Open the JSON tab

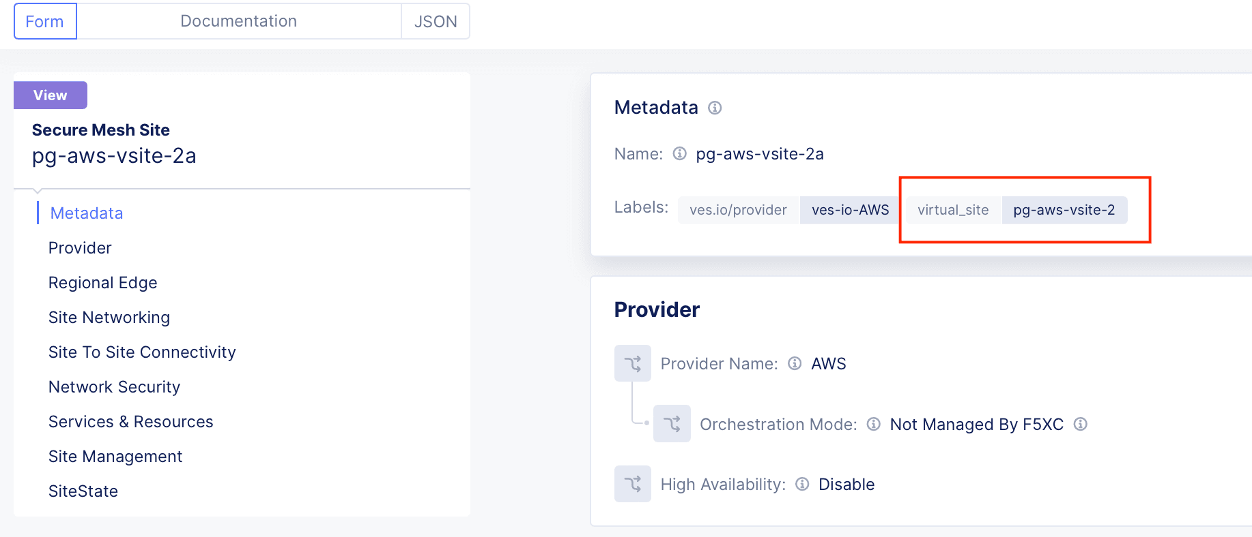click(436, 21)
